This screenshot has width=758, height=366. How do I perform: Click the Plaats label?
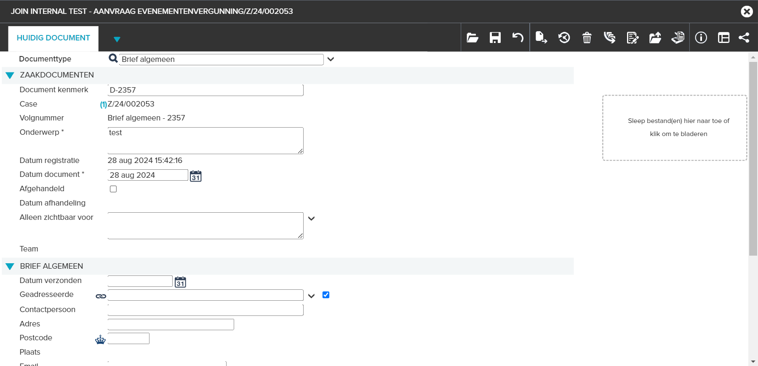(x=30, y=352)
